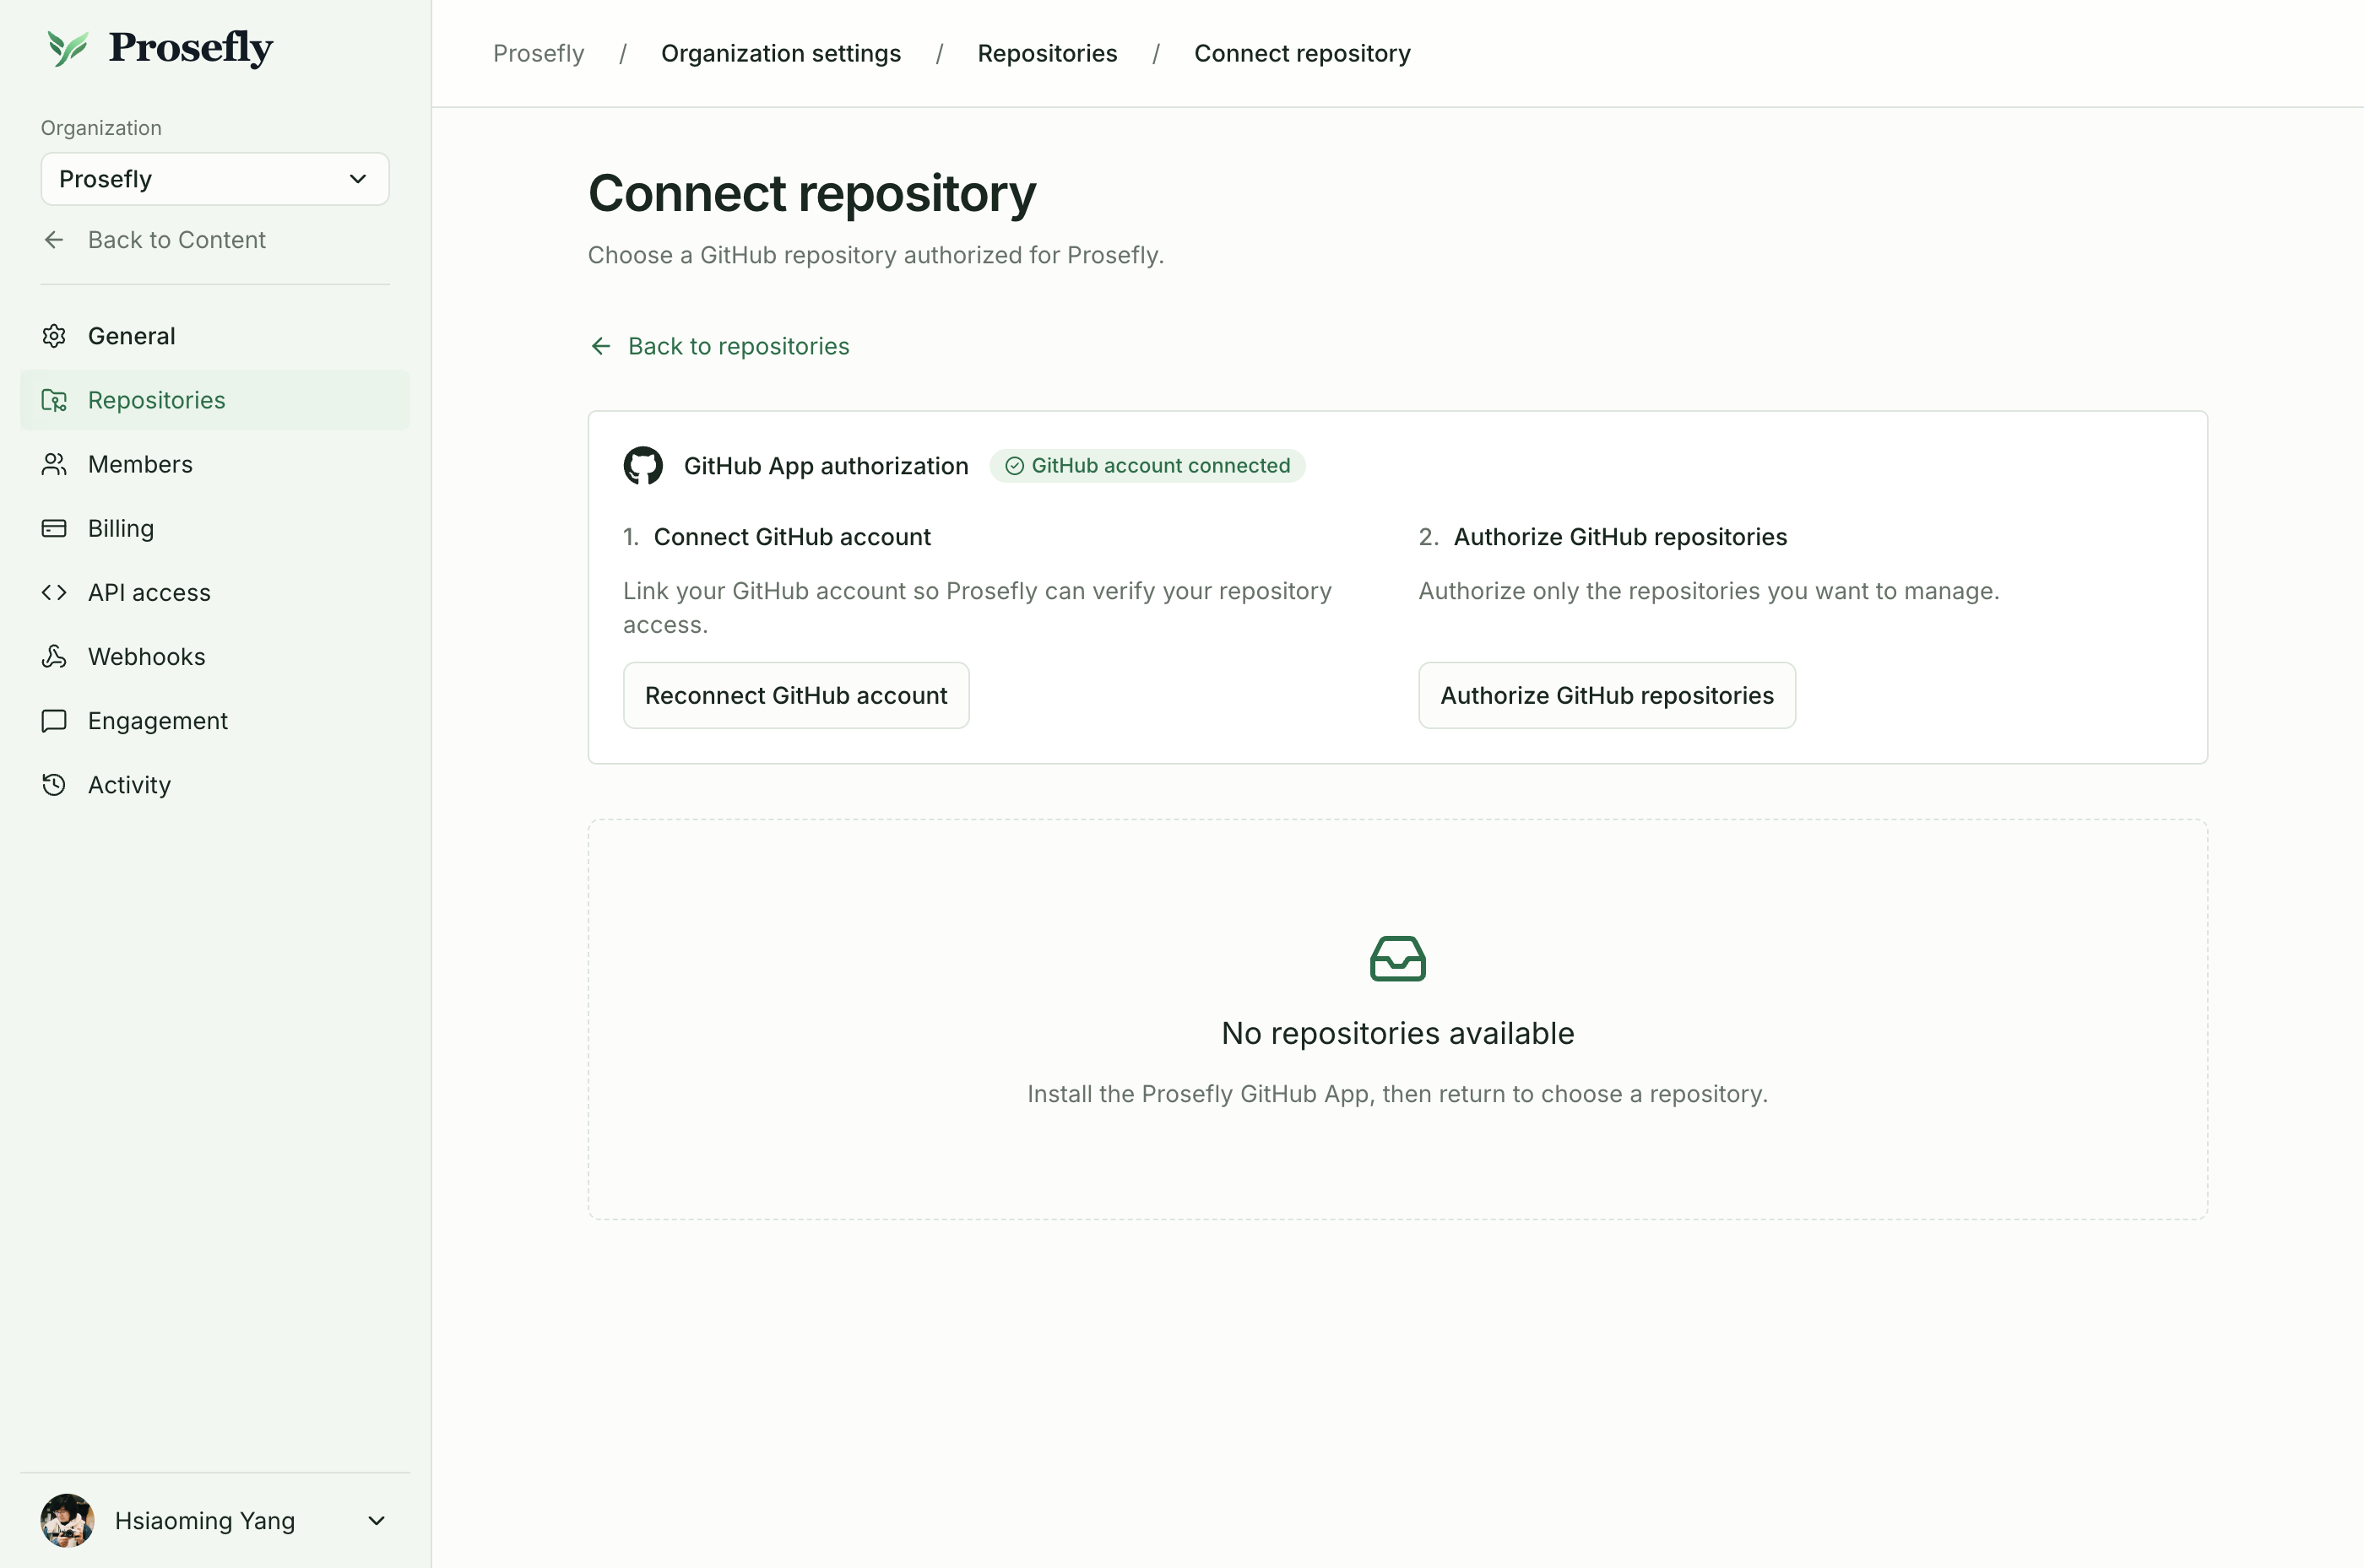Click the Members people icon
The height and width of the screenshot is (1568, 2364).
(x=54, y=464)
